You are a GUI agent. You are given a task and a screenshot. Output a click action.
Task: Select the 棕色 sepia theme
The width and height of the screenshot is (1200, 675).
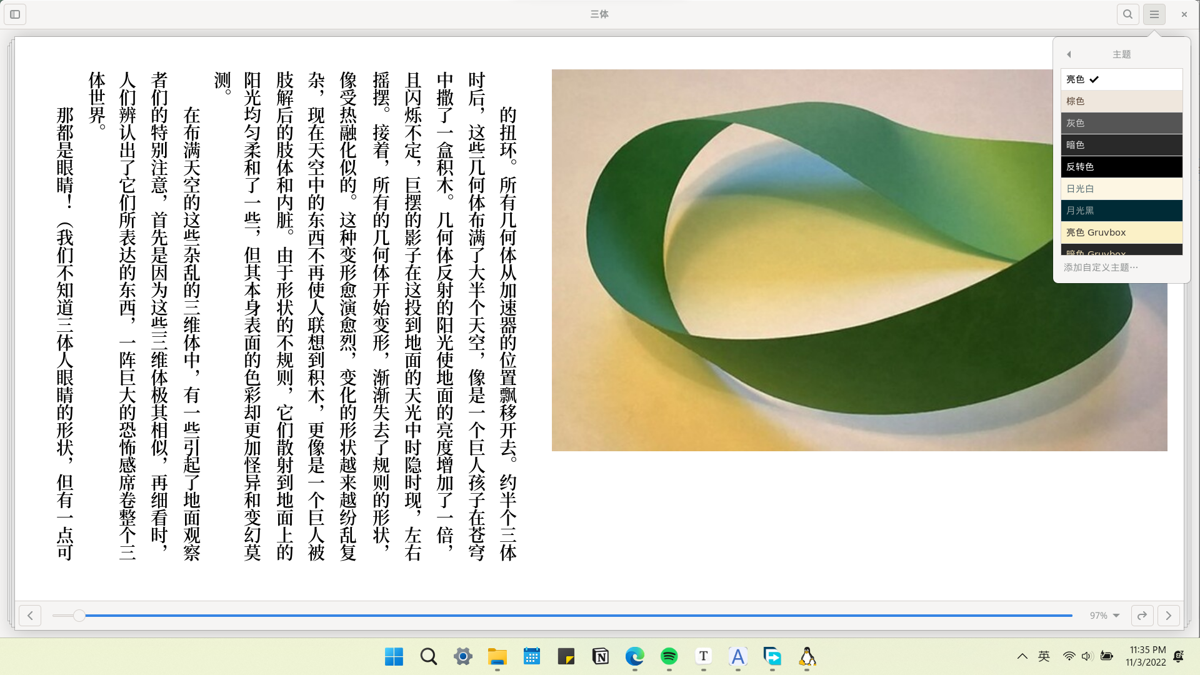[x=1121, y=101]
